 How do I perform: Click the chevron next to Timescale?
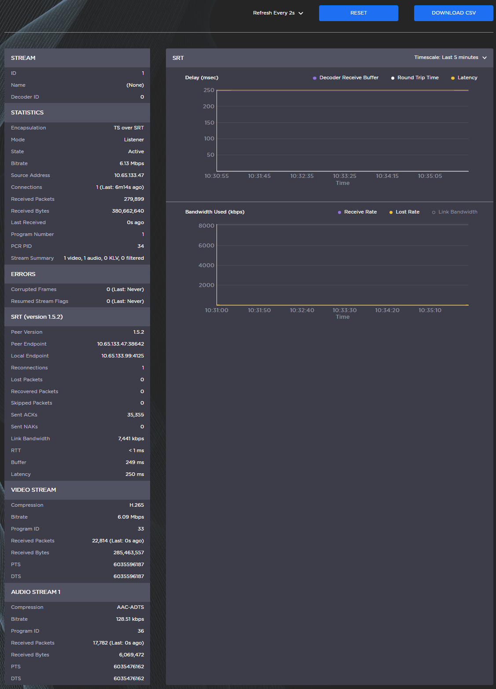485,58
